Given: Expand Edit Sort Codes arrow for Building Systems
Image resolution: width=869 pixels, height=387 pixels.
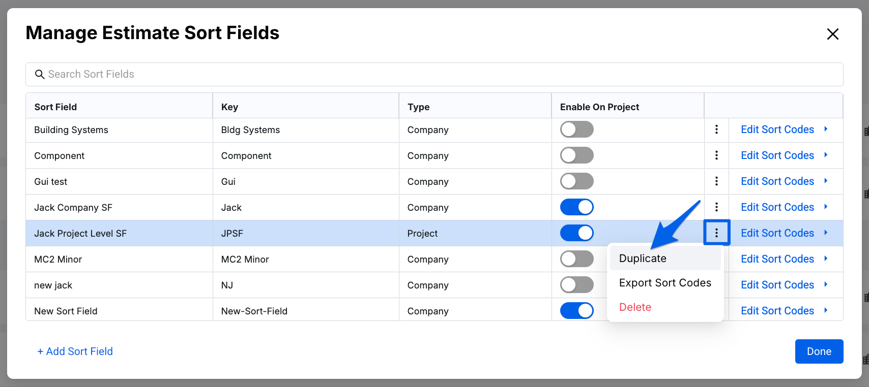Looking at the screenshot, I should pyautogui.click(x=826, y=129).
